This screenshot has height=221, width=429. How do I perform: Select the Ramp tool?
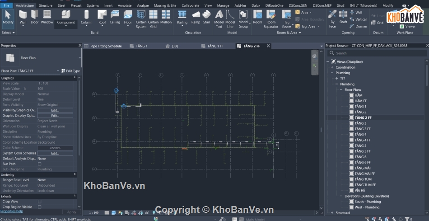coord(196,17)
